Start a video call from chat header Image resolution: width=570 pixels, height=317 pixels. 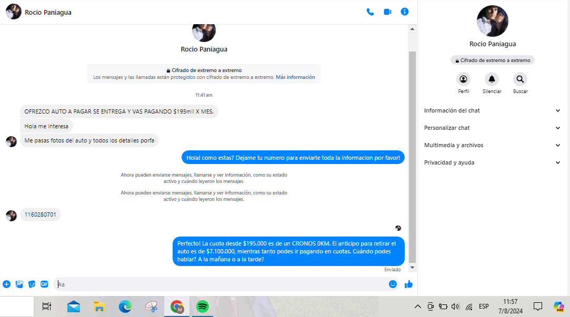(387, 12)
